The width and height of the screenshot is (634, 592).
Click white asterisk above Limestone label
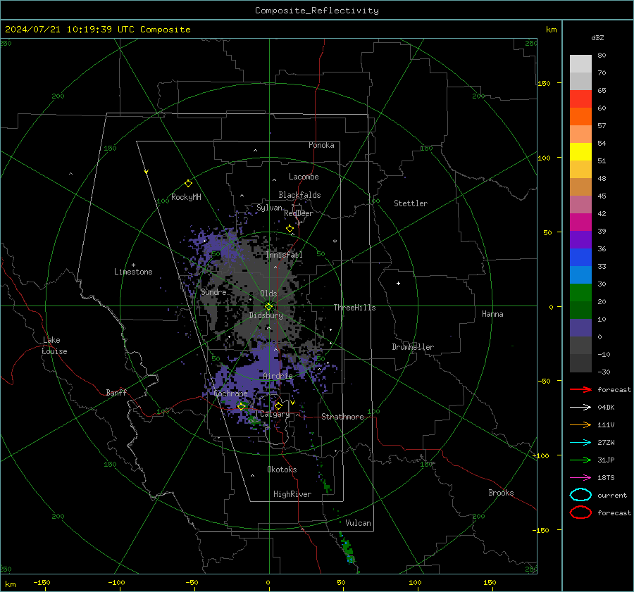(x=133, y=265)
